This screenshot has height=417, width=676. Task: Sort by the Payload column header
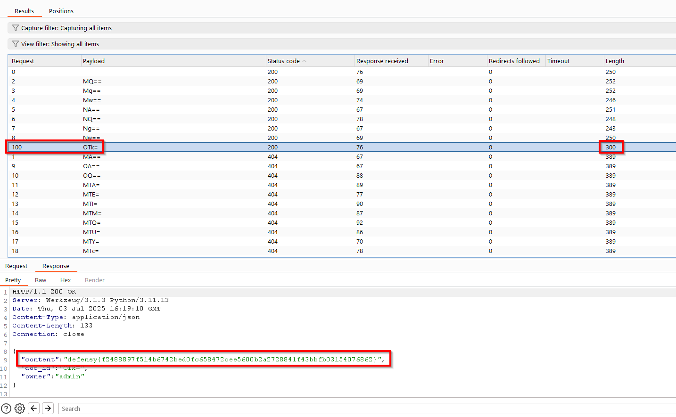tap(173, 61)
